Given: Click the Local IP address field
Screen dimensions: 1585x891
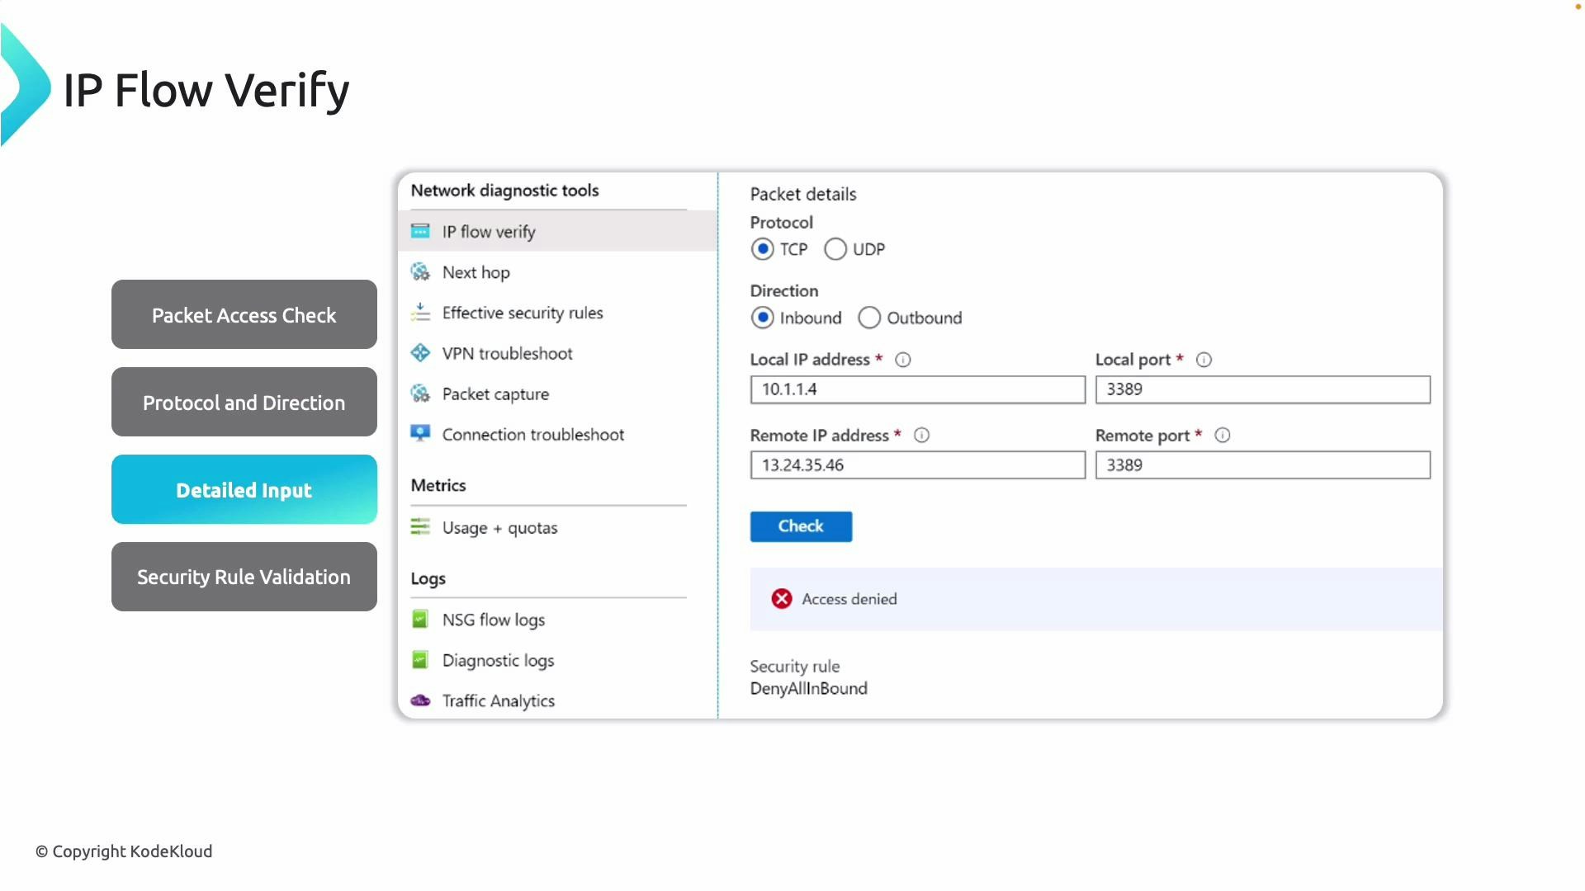Looking at the screenshot, I should pyautogui.click(x=917, y=389).
